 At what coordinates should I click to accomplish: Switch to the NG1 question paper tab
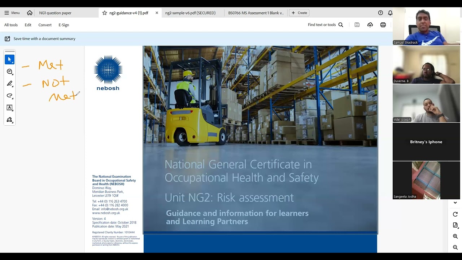point(55,13)
